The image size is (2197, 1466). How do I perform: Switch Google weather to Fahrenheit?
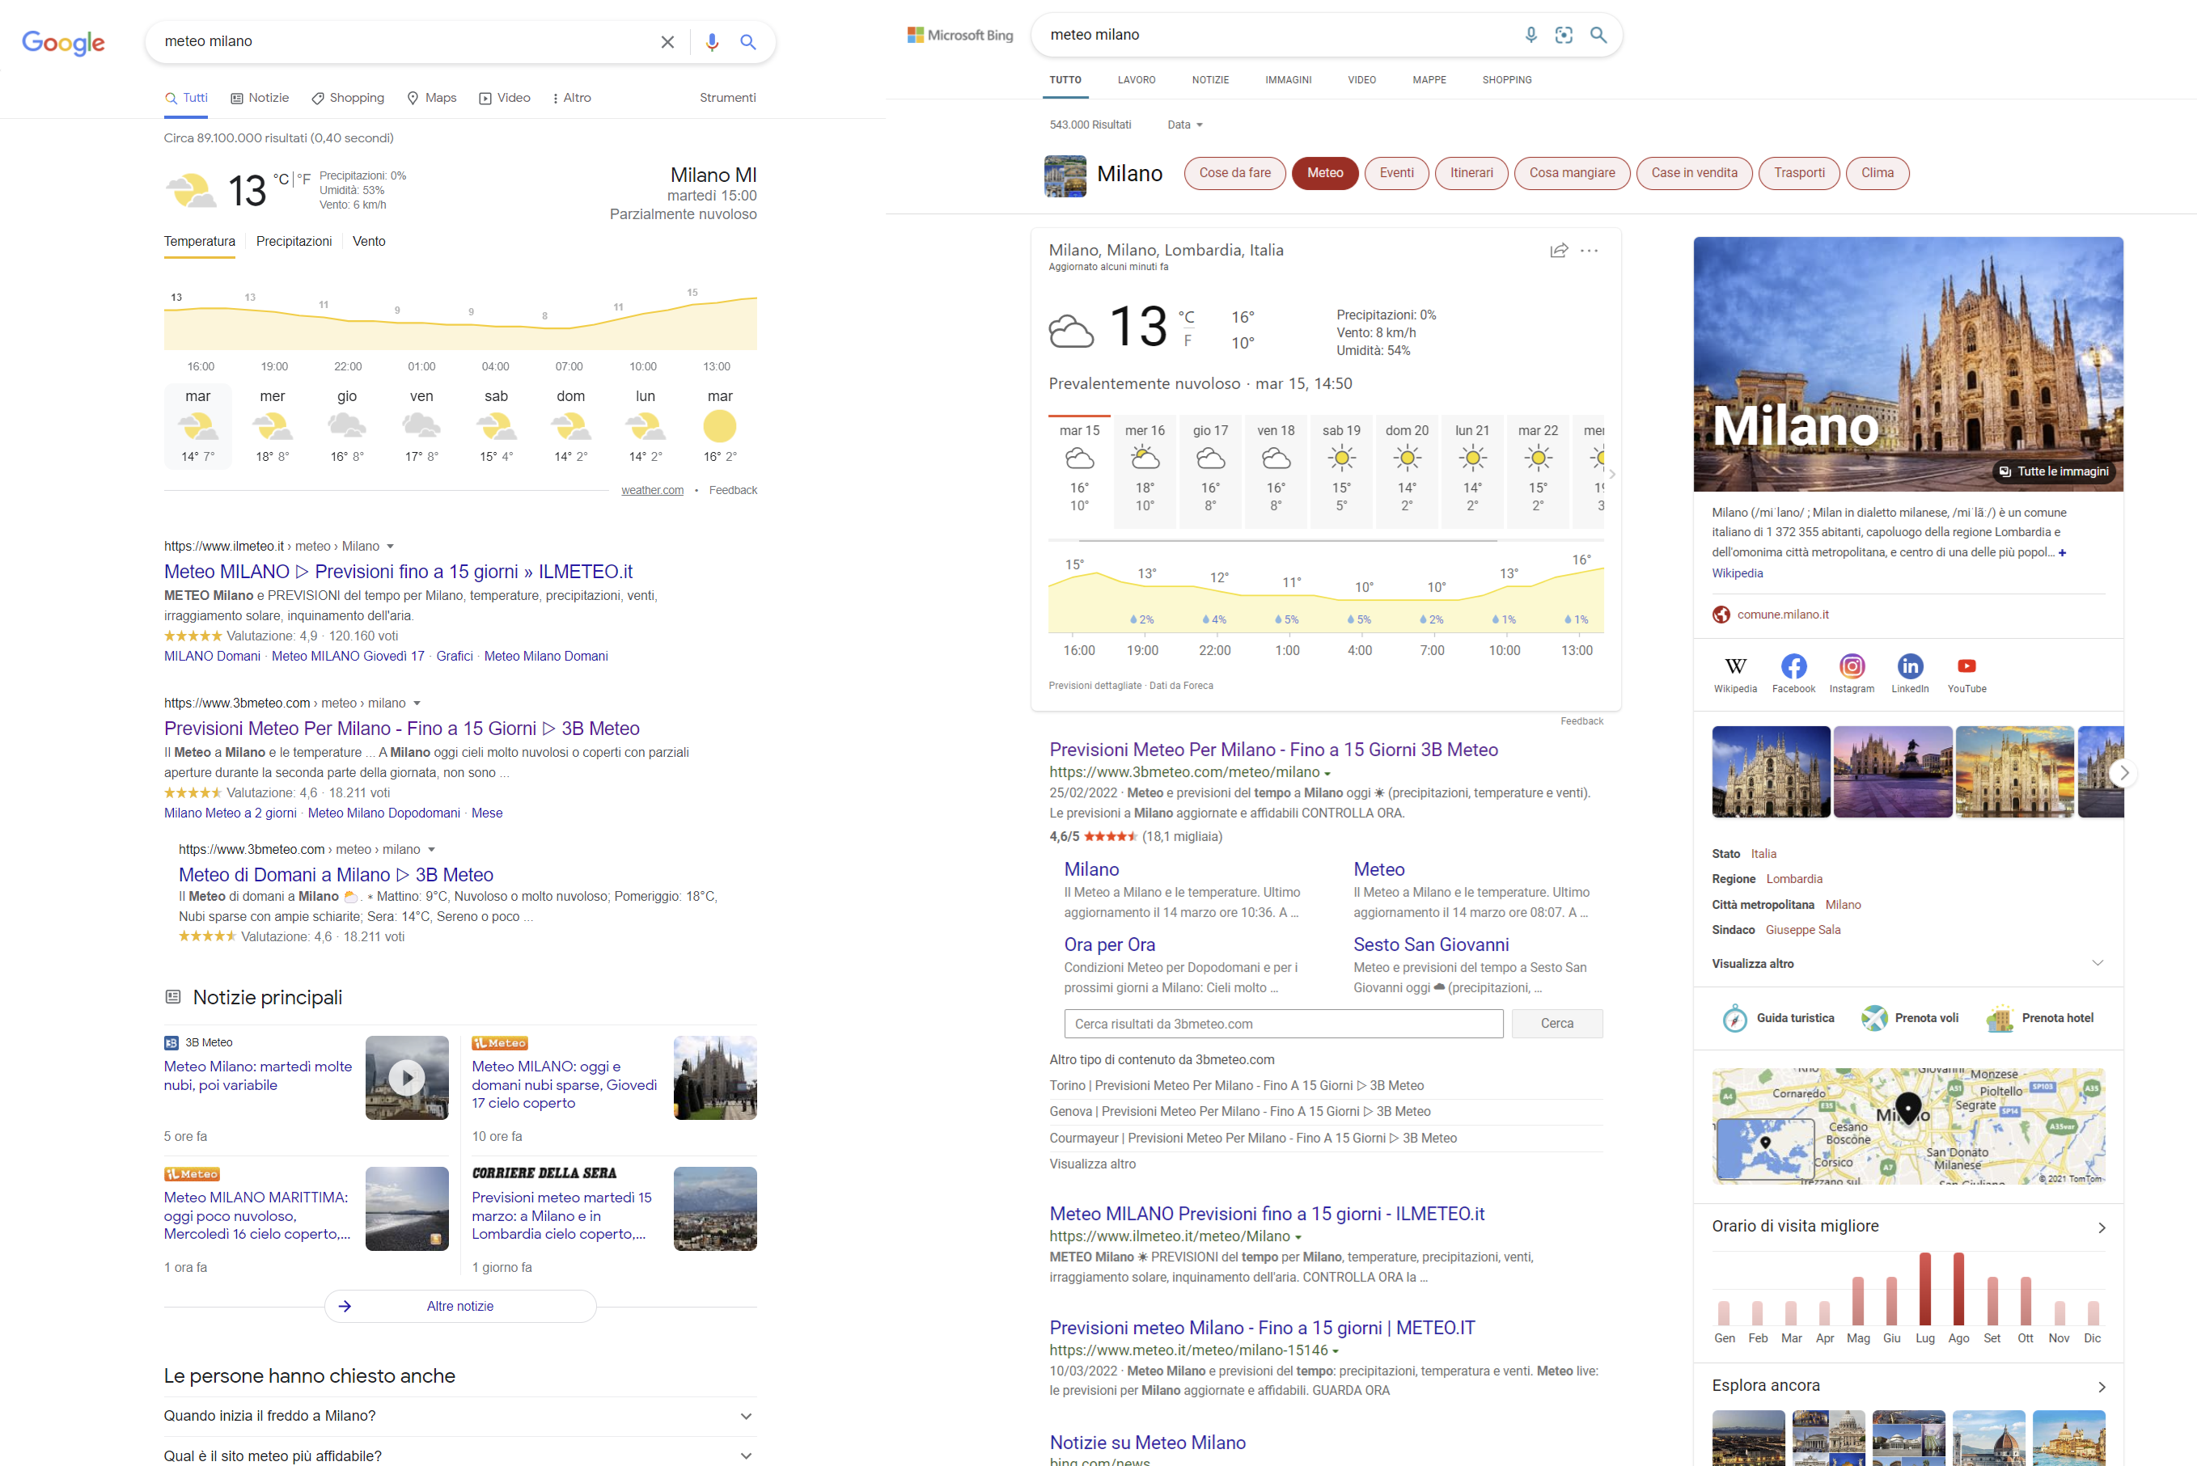(304, 179)
